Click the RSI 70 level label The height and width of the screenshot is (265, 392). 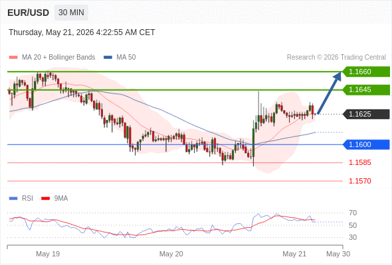coord(353,213)
